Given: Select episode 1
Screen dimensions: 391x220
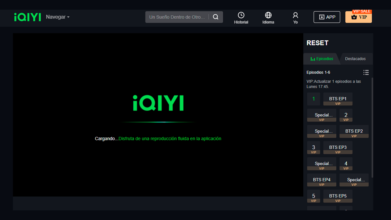Looking at the screenshot, I should pyautogui.click(x=314, y=99).
